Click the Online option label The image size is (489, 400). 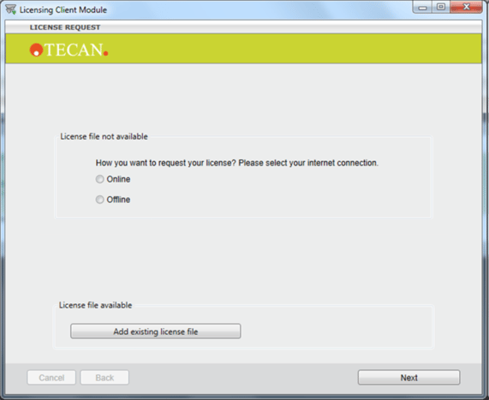118,179
